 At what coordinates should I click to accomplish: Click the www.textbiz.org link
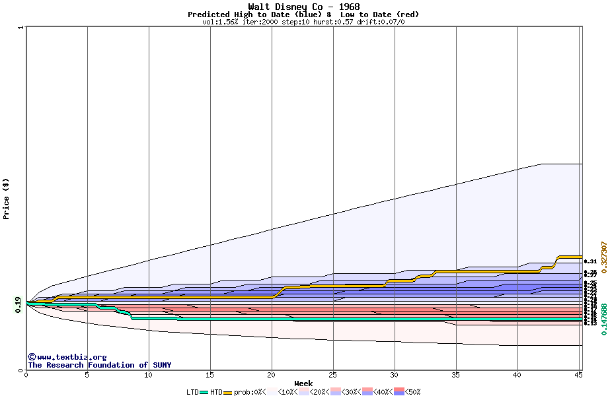[67, 357]
